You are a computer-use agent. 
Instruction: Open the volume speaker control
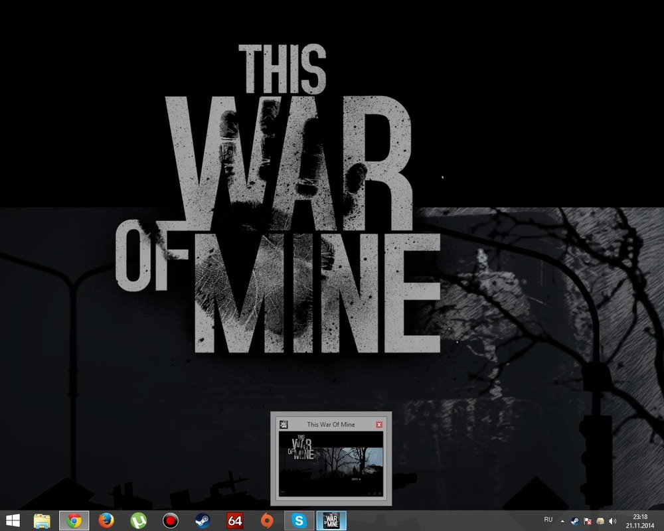611,520
